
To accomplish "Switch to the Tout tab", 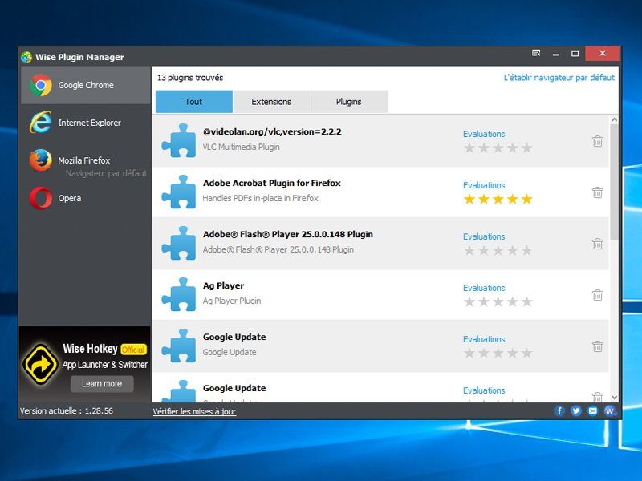I will [x=194, y=102].
